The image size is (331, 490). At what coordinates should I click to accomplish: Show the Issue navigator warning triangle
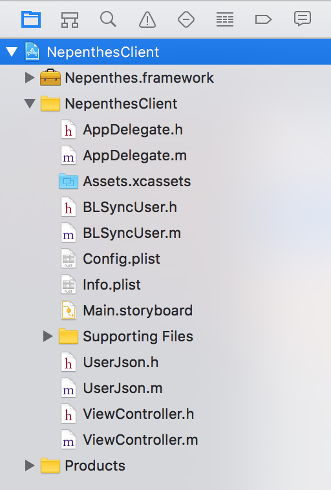coord(147,19)
